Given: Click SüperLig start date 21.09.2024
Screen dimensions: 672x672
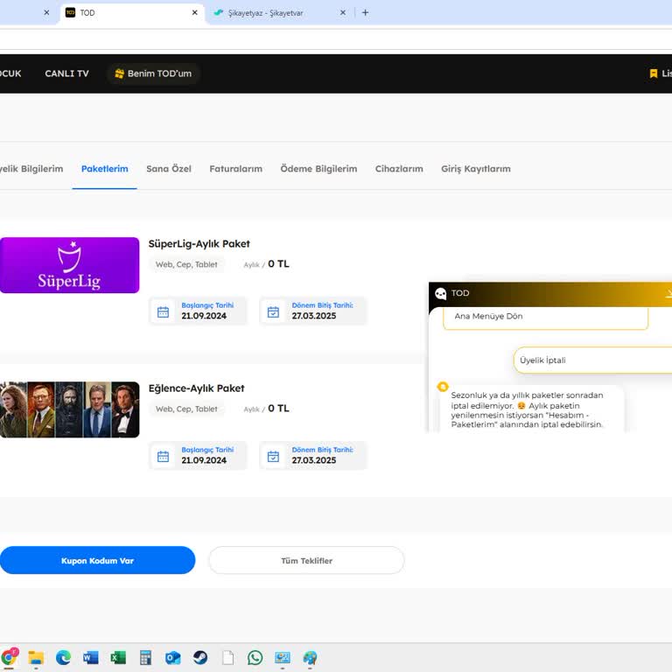Looking at the screenshot, I should [204, 316].
